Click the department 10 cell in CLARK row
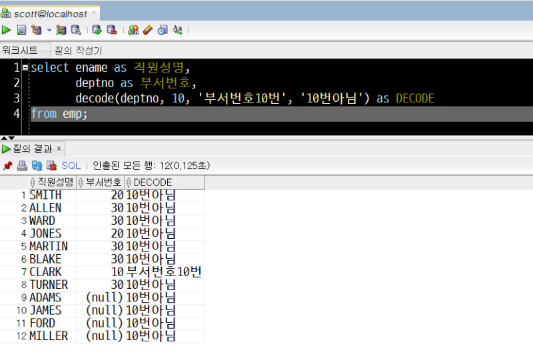 tap(101, 272)
